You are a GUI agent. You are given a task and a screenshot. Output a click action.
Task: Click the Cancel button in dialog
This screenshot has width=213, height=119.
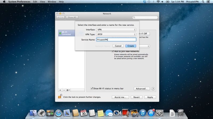[x=118, y=46]
